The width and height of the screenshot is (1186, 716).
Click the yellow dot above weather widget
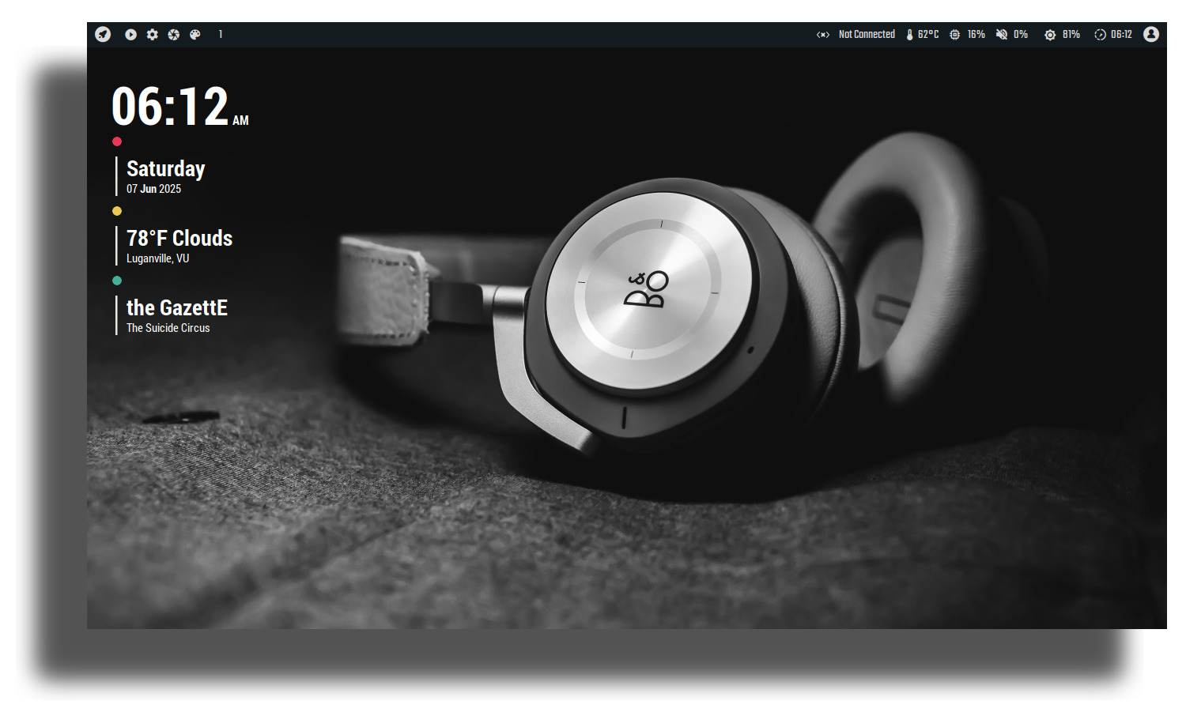point(117,211)
